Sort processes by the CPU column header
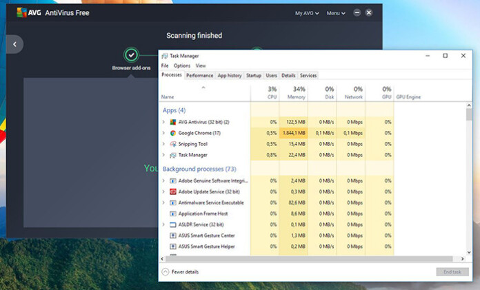Viewport: 480px width, 290px height. (265, 93)
